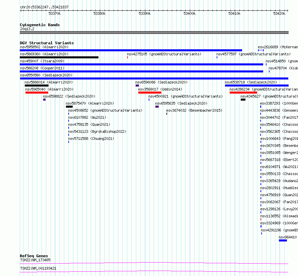Screen dimensions: 298x276
Task: Open the nsv459007 (Itsara2009) variant label
Action: (42, 61)
